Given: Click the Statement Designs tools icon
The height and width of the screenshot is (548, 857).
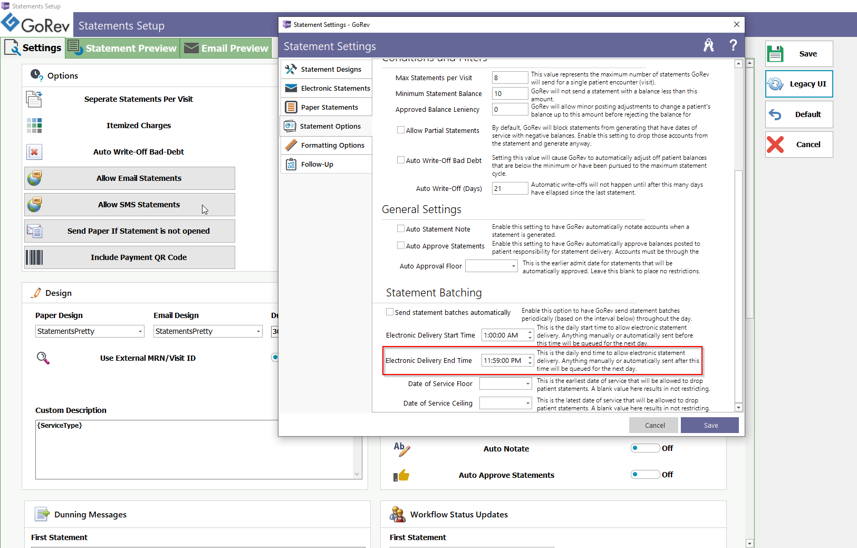Looking at the screenshot, I should pyautogui.click(x=291, y=69).
